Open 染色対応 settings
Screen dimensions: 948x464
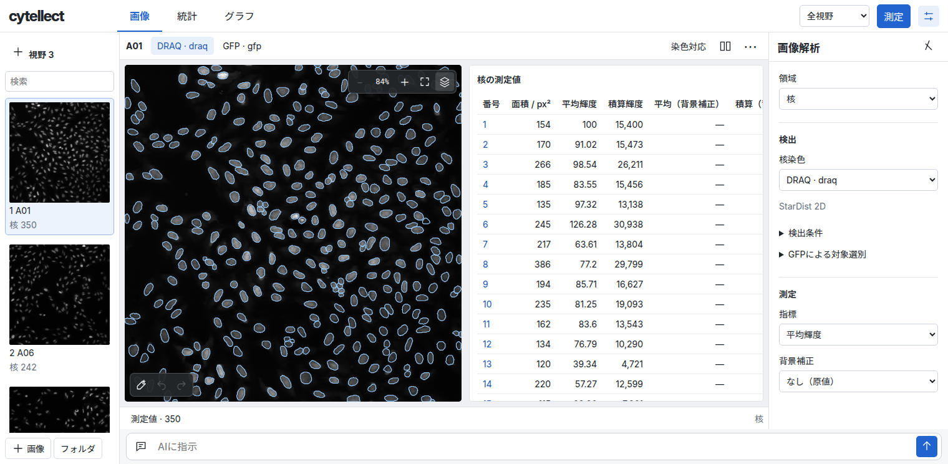click(689, 46)
